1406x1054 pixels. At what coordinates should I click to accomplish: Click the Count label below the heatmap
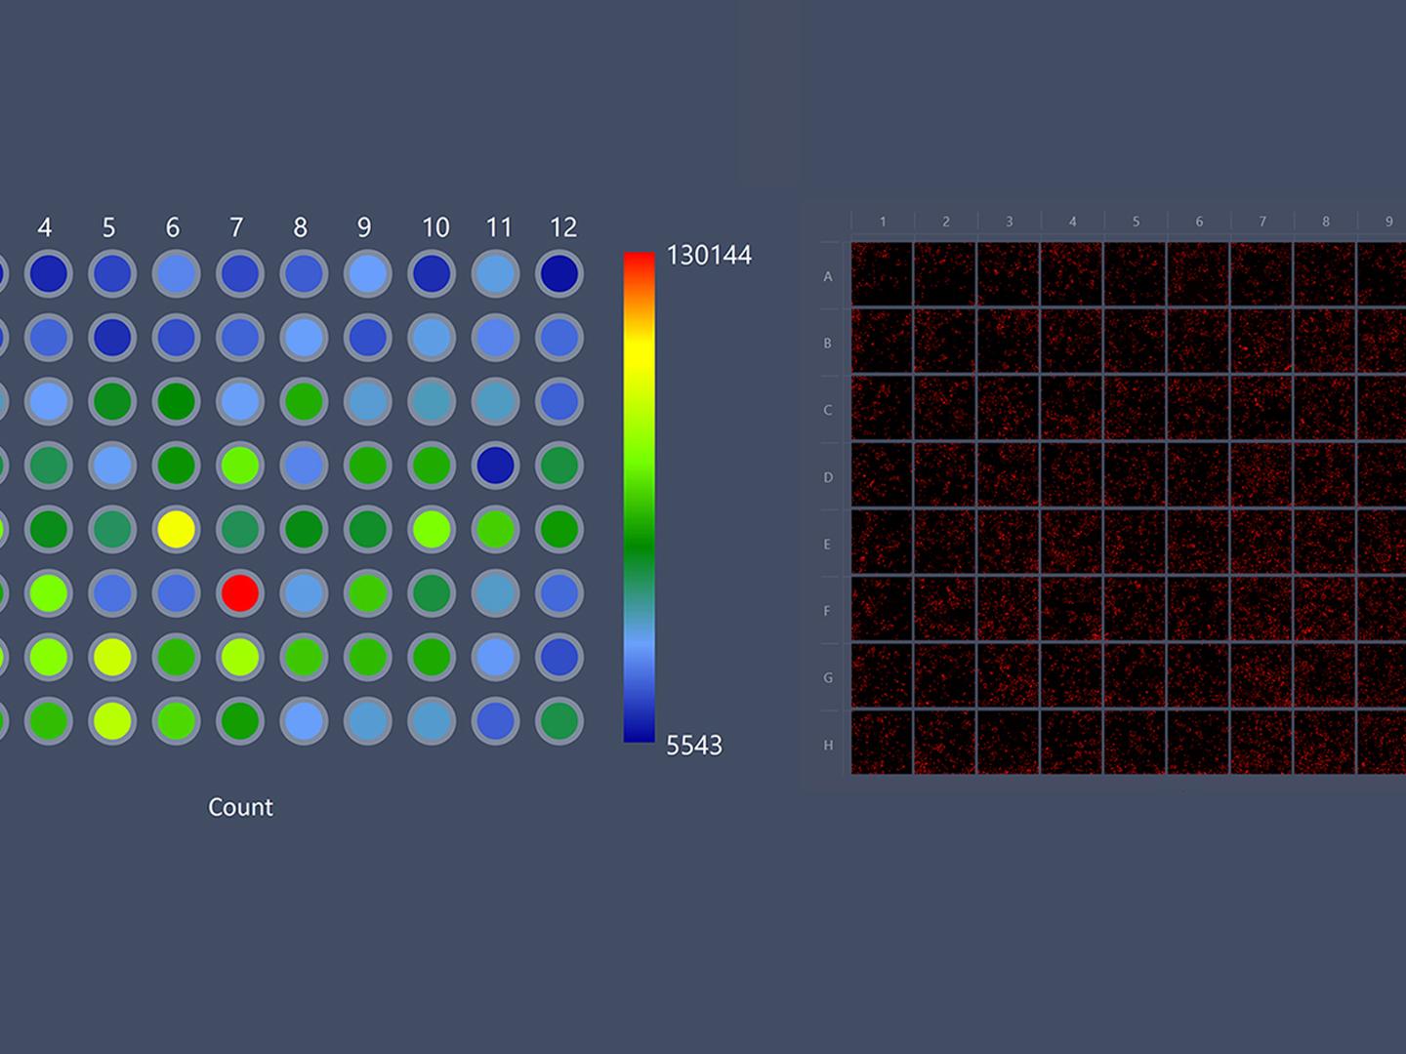tap(240, 807)
